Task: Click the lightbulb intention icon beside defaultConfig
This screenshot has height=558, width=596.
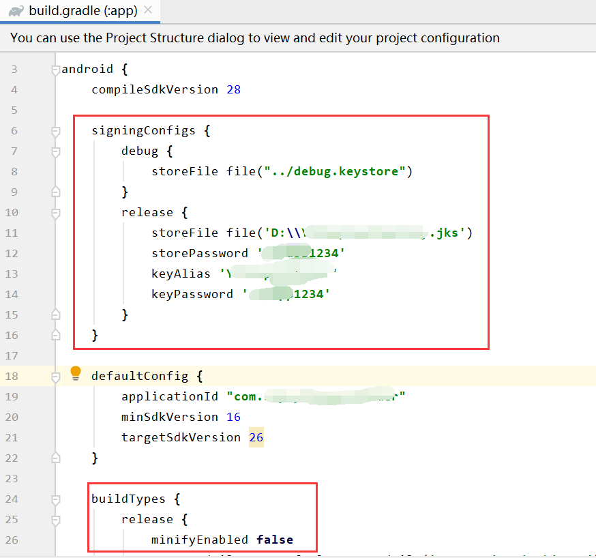Action: 76,373
